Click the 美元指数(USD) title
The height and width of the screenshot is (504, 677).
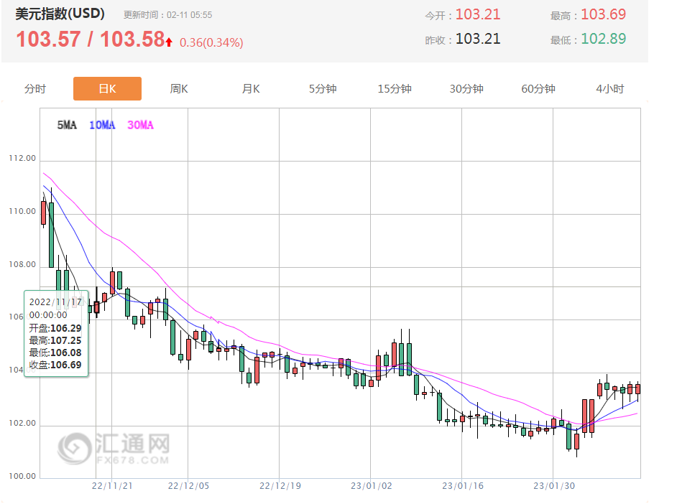[60, 14]
